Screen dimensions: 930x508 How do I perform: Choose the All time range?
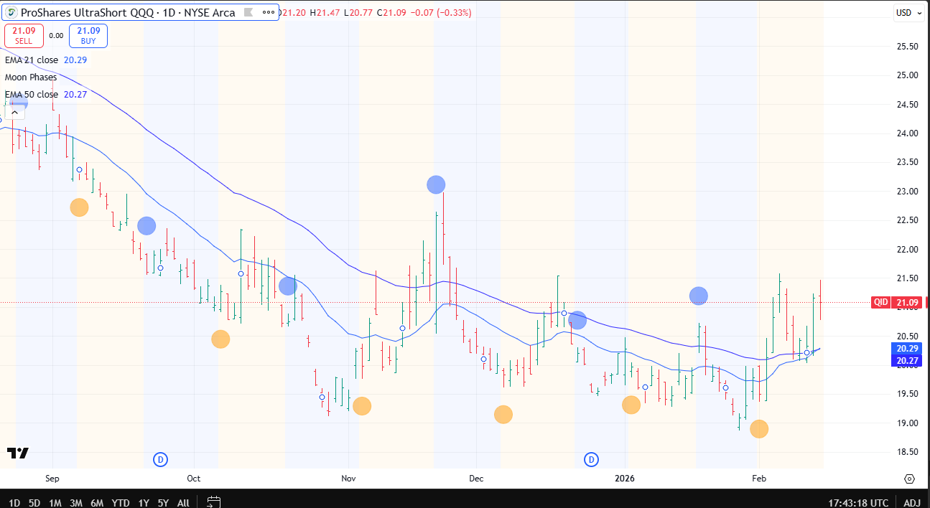click(183, 503)
